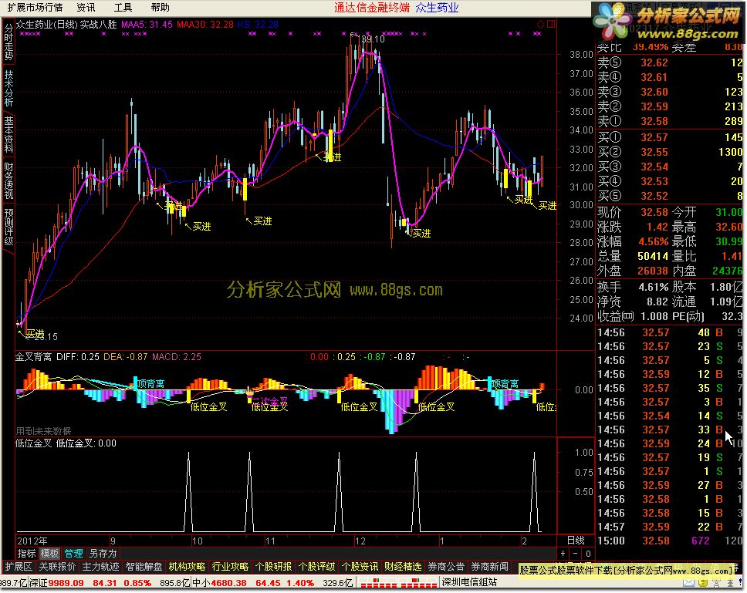Open 行业攻略 link

tap(230, 567)
